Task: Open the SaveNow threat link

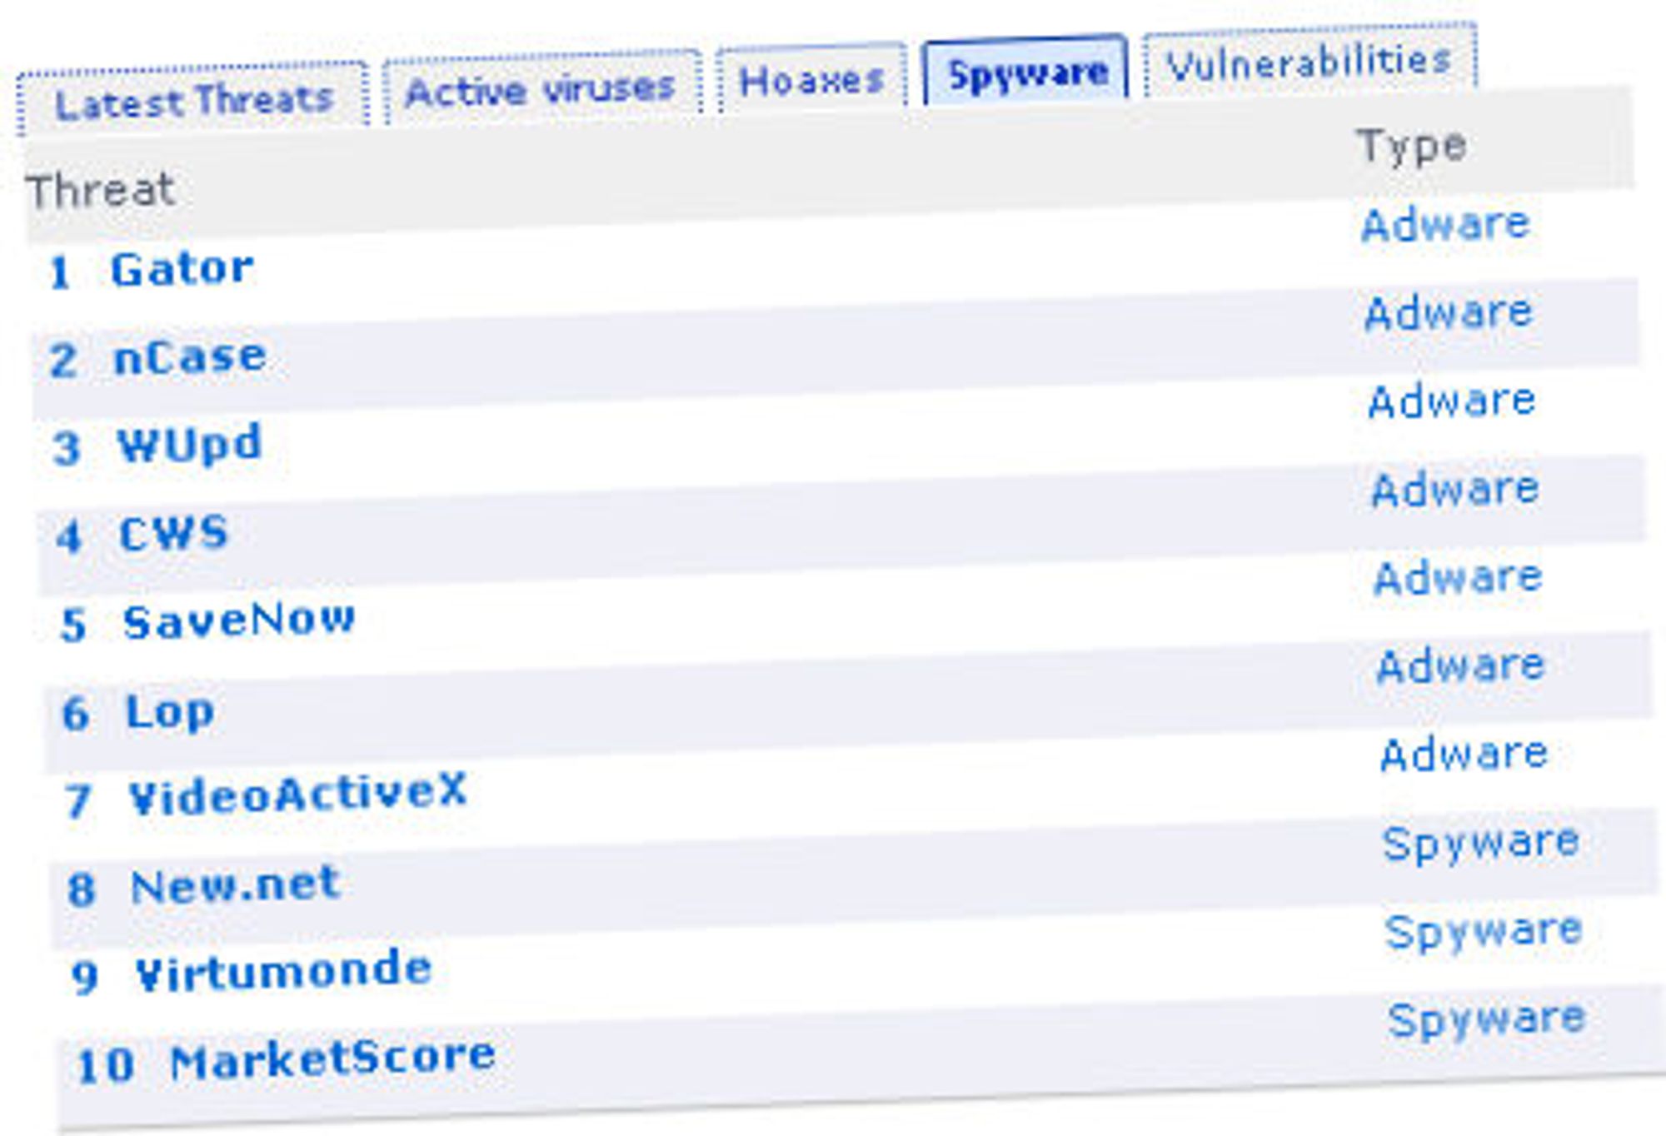Action: pyautogui.click(x=239, y=620)
